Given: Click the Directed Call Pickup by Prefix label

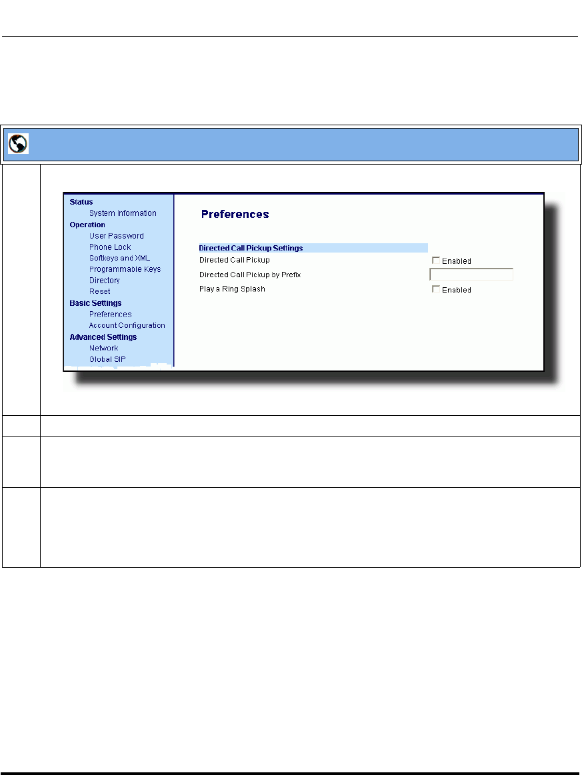Looking at the screenshot, I should click(x=250, y=275).
